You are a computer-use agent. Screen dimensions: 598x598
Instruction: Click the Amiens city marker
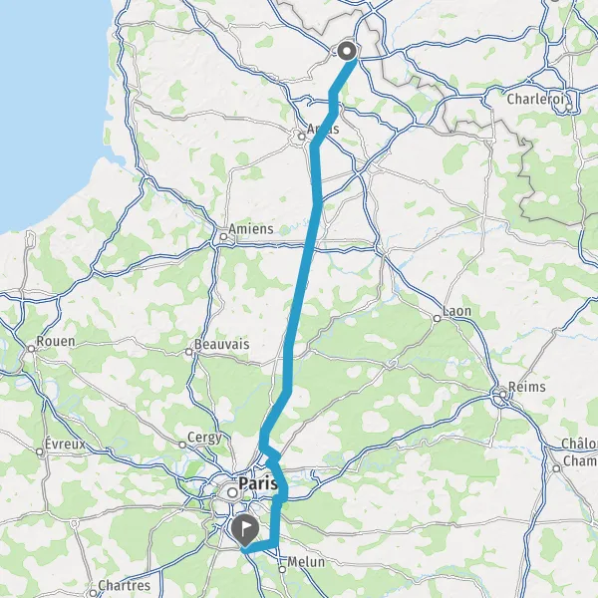tap(224, 237)
